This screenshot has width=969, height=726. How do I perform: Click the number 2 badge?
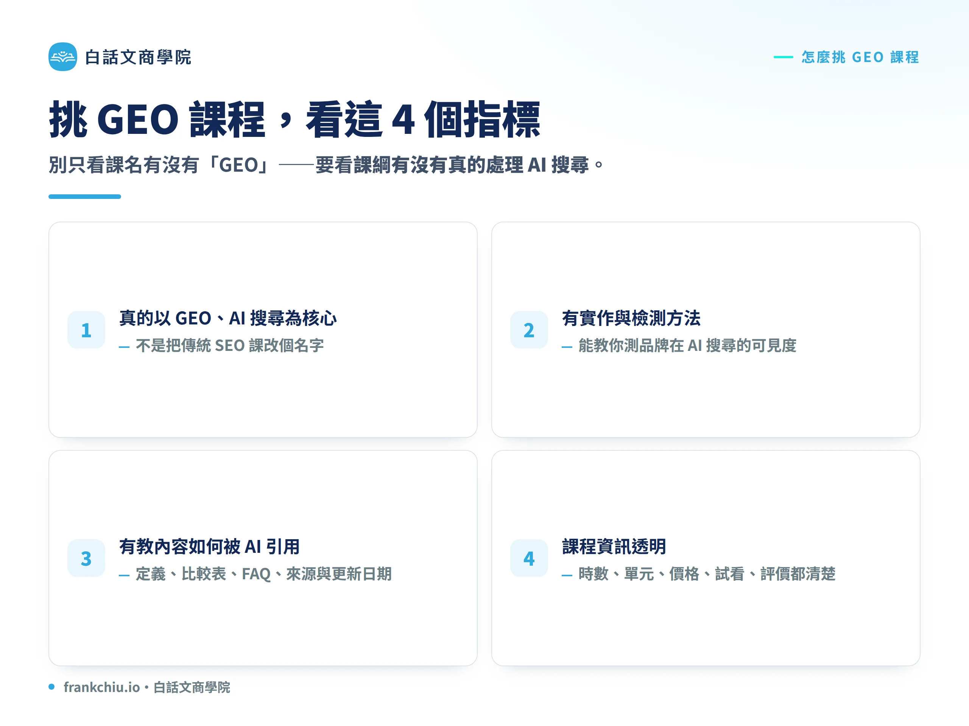tap(529, 330)
